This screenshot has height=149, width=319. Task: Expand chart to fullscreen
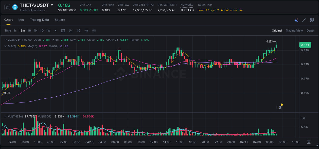coord(304,20)
